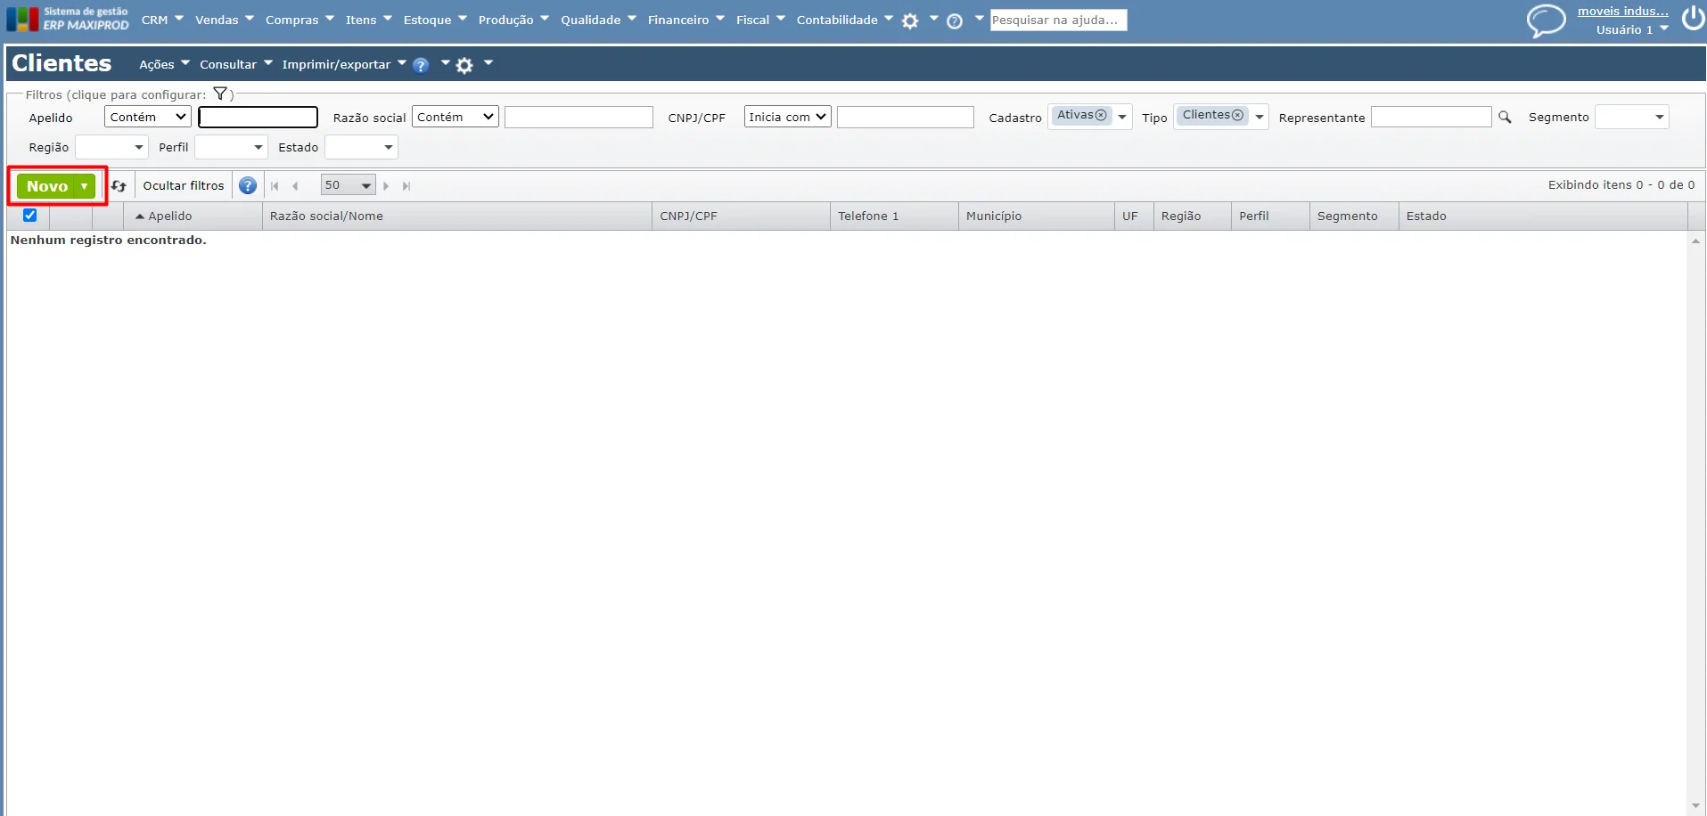
Task: Open the settings gear in top menu bar
Action: (910, 21)
